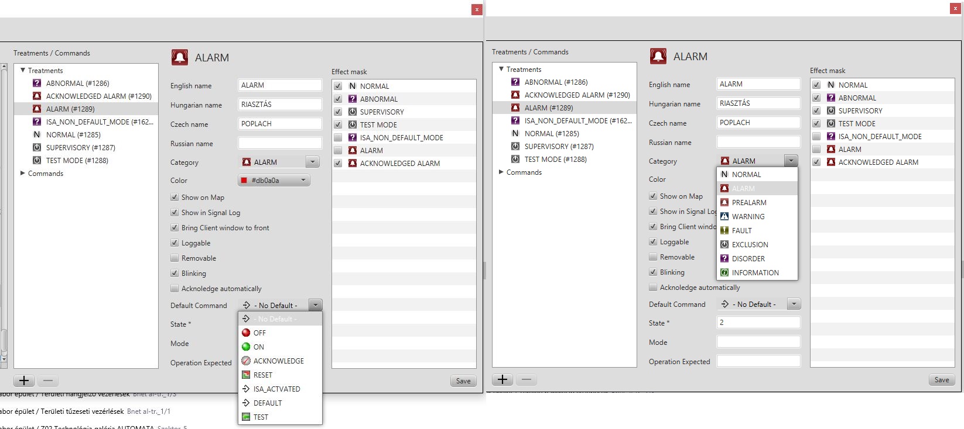Click the TEST command icon in dropdown list

(246, 417)
